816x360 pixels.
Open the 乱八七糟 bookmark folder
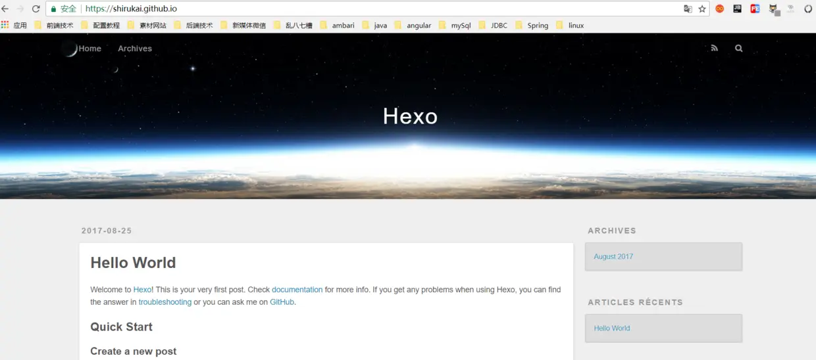293,26
